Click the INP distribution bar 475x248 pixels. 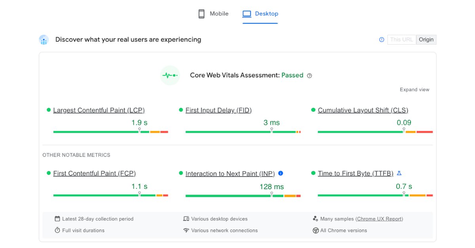pos(243,196)
